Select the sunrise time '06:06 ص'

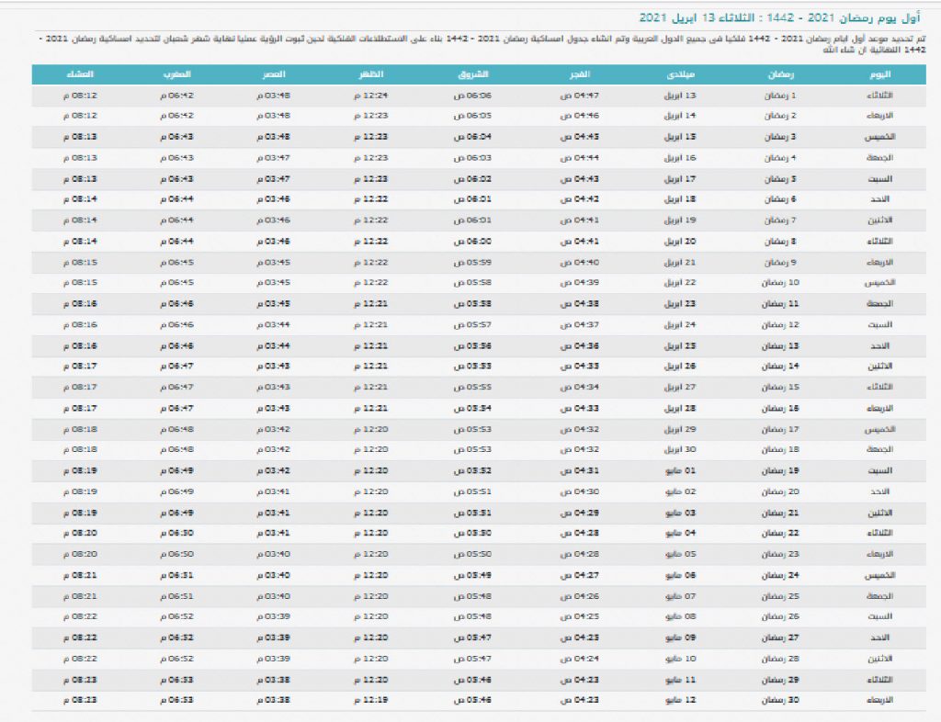pyautogui.click(x=472, y=96)
